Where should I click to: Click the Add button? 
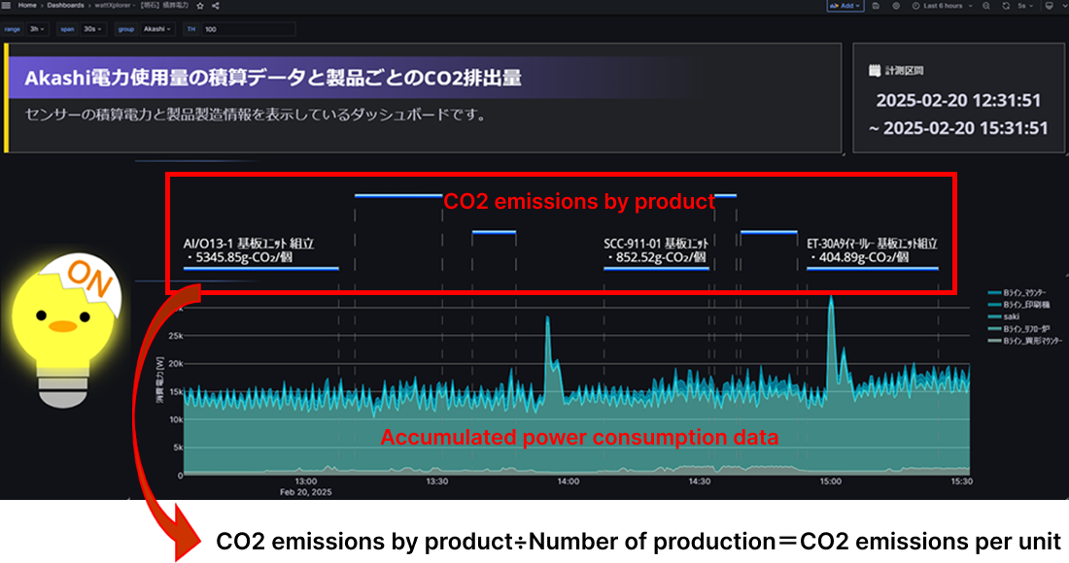point(845,6)
